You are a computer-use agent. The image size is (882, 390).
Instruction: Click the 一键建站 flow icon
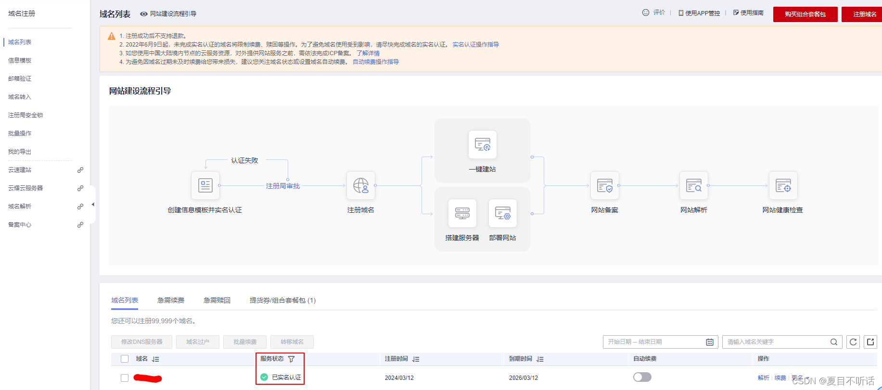483,145
